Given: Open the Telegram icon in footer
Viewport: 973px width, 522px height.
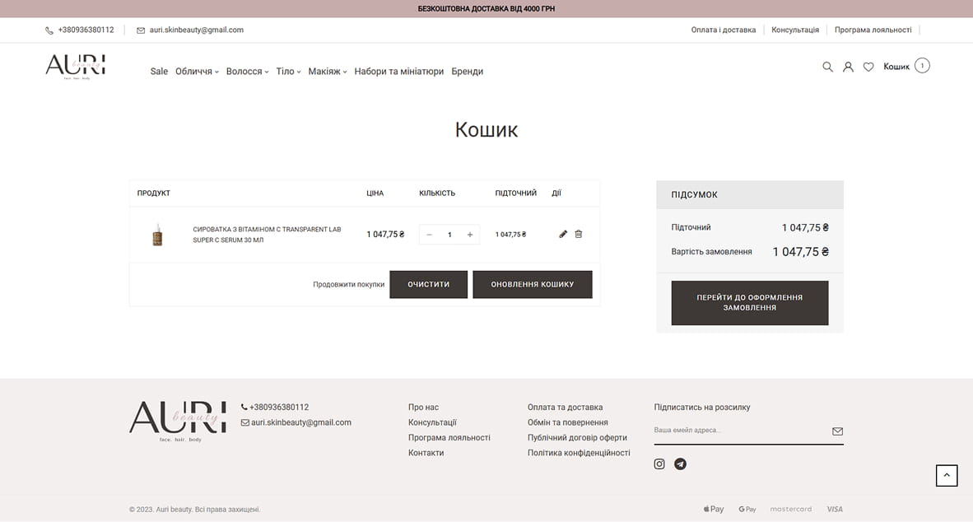Looking at the screenshot, I should coord(680,464).
